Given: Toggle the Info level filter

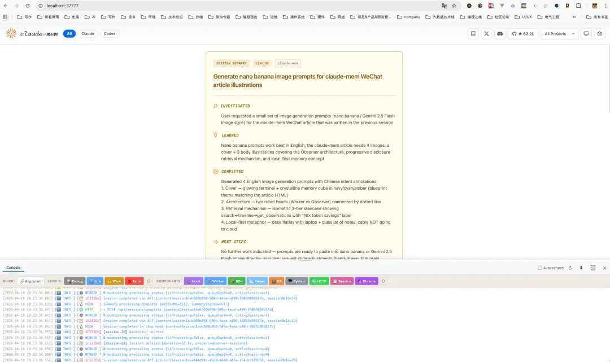Looking at the screenshot, I should tap(95, 281).
